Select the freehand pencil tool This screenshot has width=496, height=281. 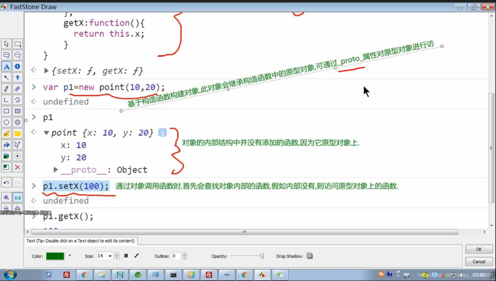click(6, 89)
